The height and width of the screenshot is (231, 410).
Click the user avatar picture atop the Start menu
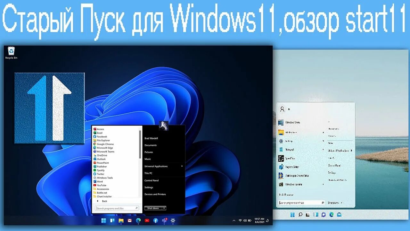tap(164, 126)
